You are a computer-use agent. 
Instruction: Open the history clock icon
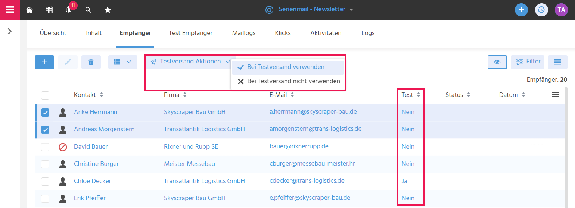541,10
